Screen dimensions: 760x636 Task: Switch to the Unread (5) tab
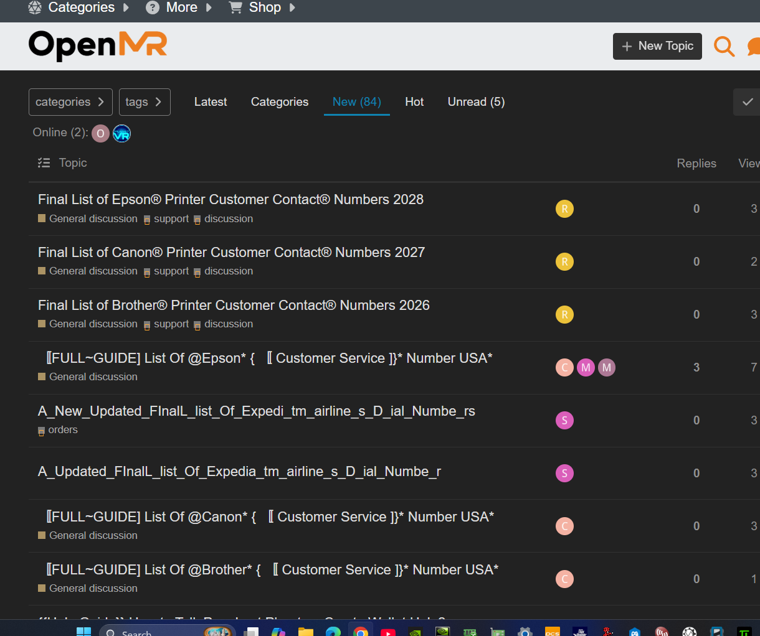(x=476, y=102)
